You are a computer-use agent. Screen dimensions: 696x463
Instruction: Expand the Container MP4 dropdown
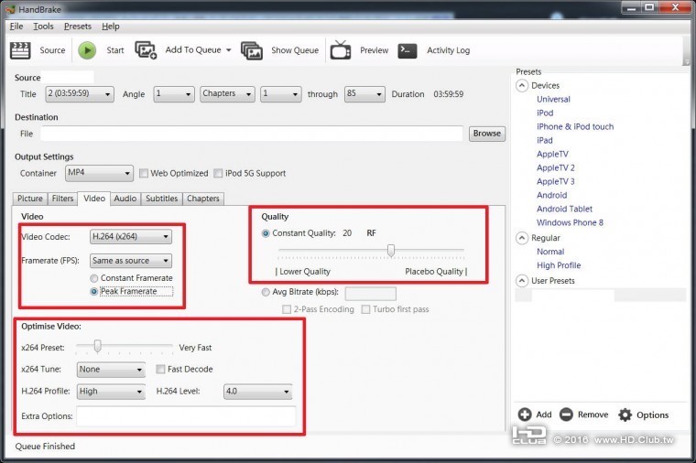pos(99,173)
